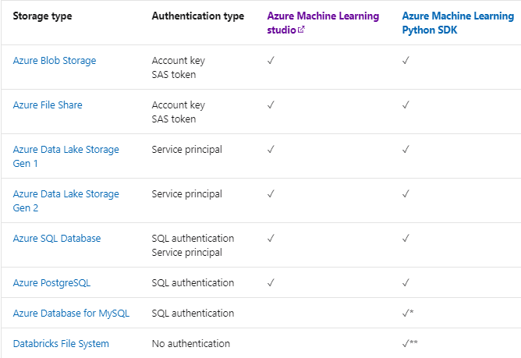Go to the Databricks File System link

(61, 343)
